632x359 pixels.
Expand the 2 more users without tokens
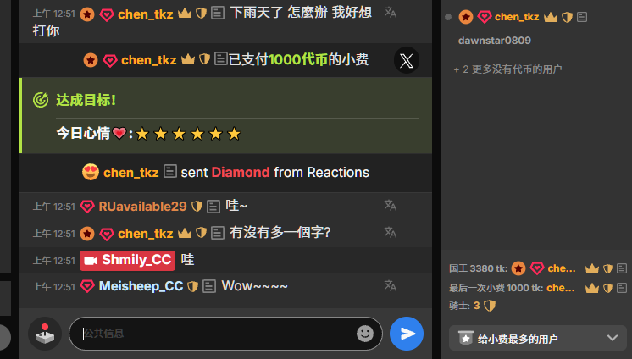[x=507, y=69]
